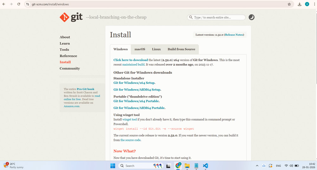Open the Chrome three-dot menu
The width and height of the screenshot is (317, 170).
pyautogui.click(x=314, y=4)
